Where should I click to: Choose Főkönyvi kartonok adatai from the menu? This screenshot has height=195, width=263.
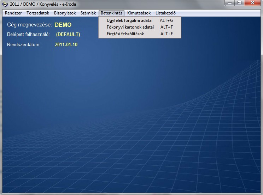coord(130,27)
